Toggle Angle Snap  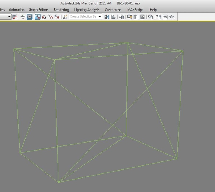coord(44,17)
